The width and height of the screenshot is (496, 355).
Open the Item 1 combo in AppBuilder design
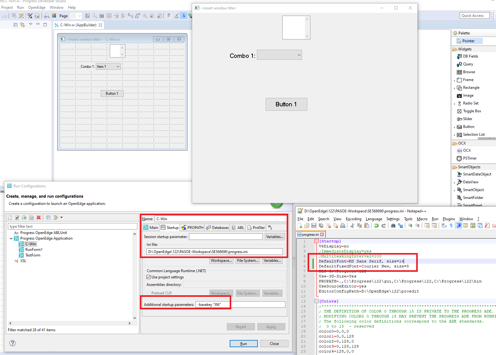pyautogui.click(x=108, y=67)
